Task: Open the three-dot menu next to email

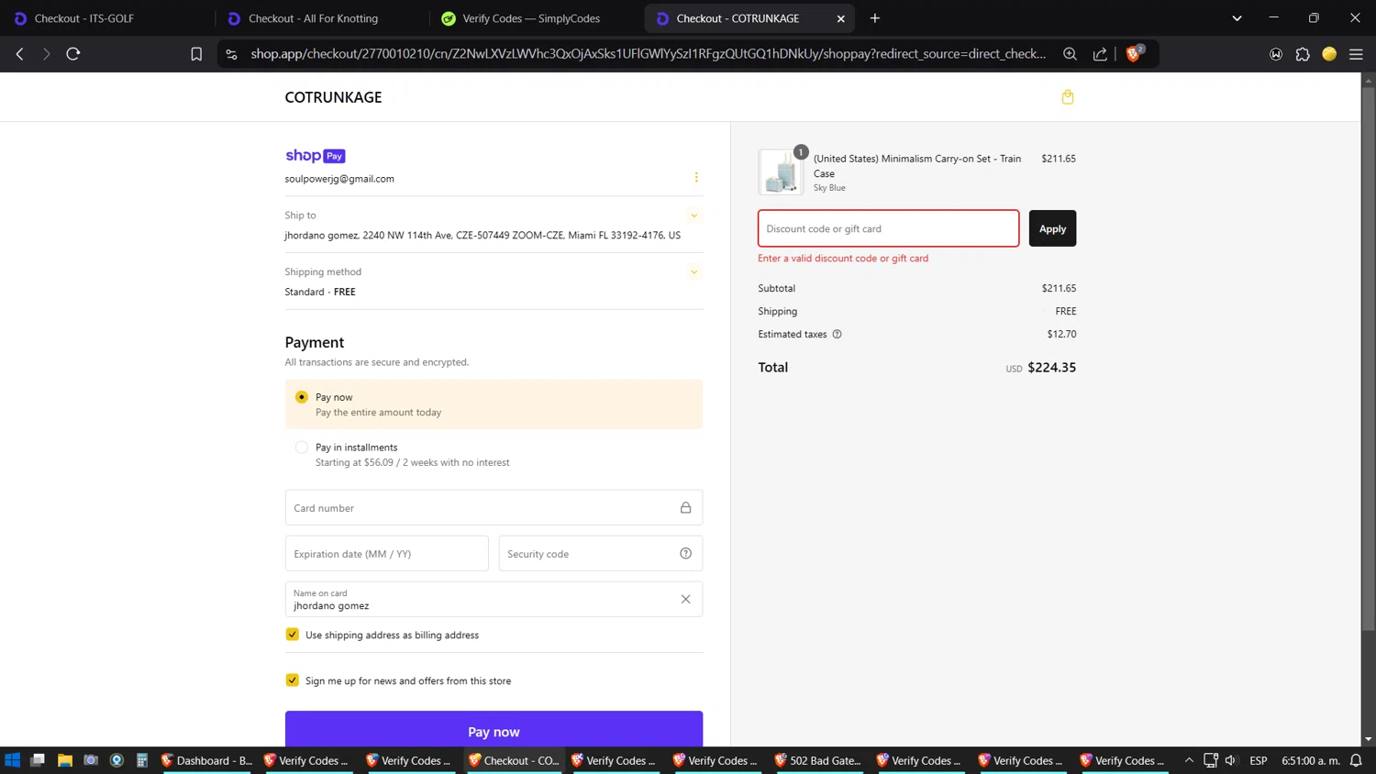Action: click(x=696, y=177)
